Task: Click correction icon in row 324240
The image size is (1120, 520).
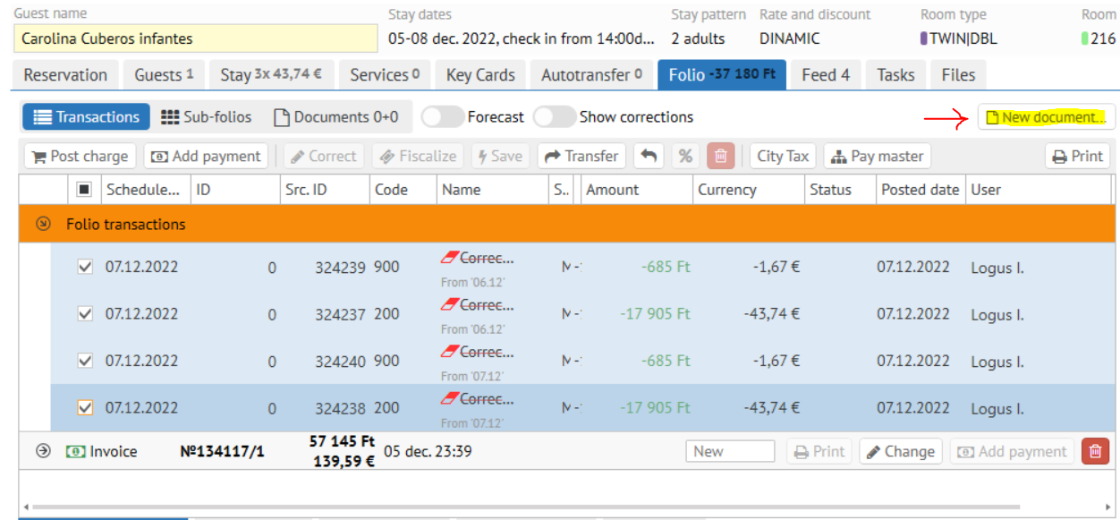Action: click(x=450, y=352)
